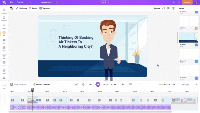The image size is (200, 113).
Task: Delete selected item with trash icon
Action: point(173,8)
